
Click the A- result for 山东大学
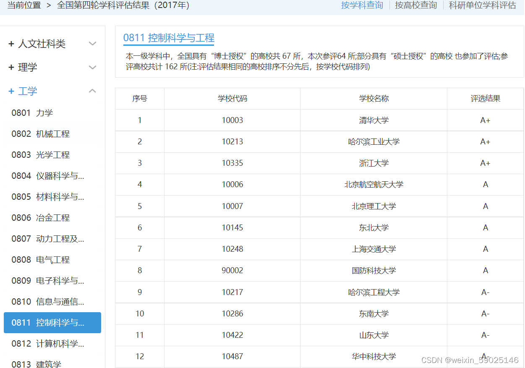(x=486, y=335)
